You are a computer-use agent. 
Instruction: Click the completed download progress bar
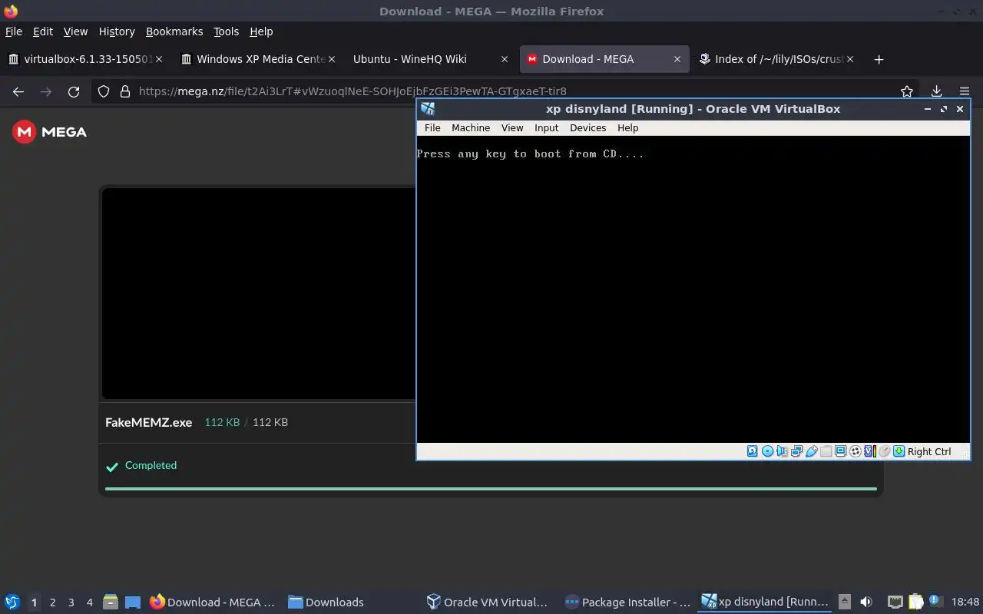tap(491, 488)
